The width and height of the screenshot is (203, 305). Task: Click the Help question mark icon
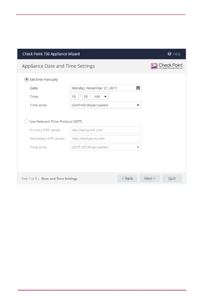[x=169, y=54]
